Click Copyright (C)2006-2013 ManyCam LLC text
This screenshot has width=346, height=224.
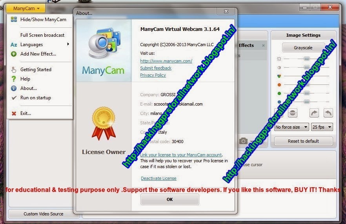click(177, 45)
